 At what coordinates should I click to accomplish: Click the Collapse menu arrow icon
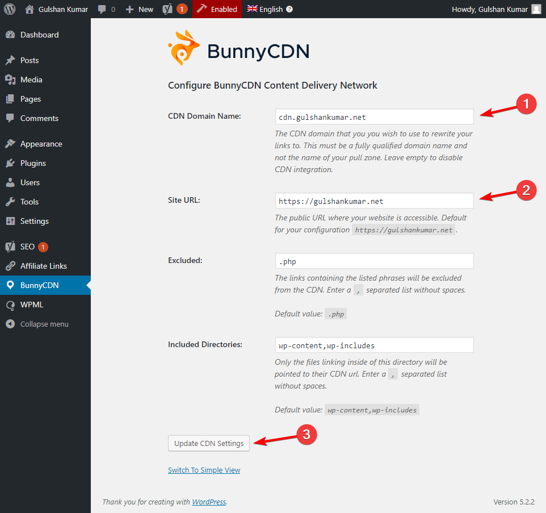pyautogui.click(x=10, y=324)
